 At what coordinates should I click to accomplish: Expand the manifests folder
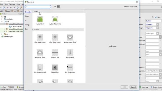[x=2, y=19]
